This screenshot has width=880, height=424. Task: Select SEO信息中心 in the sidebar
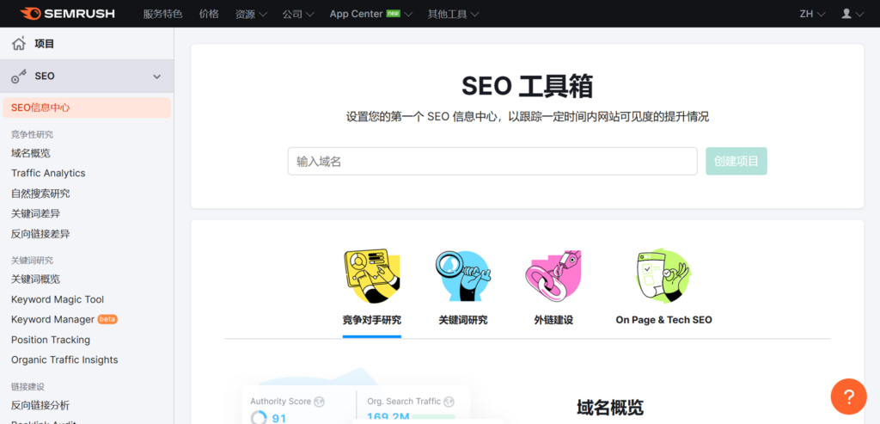click(x=87, y=108)
